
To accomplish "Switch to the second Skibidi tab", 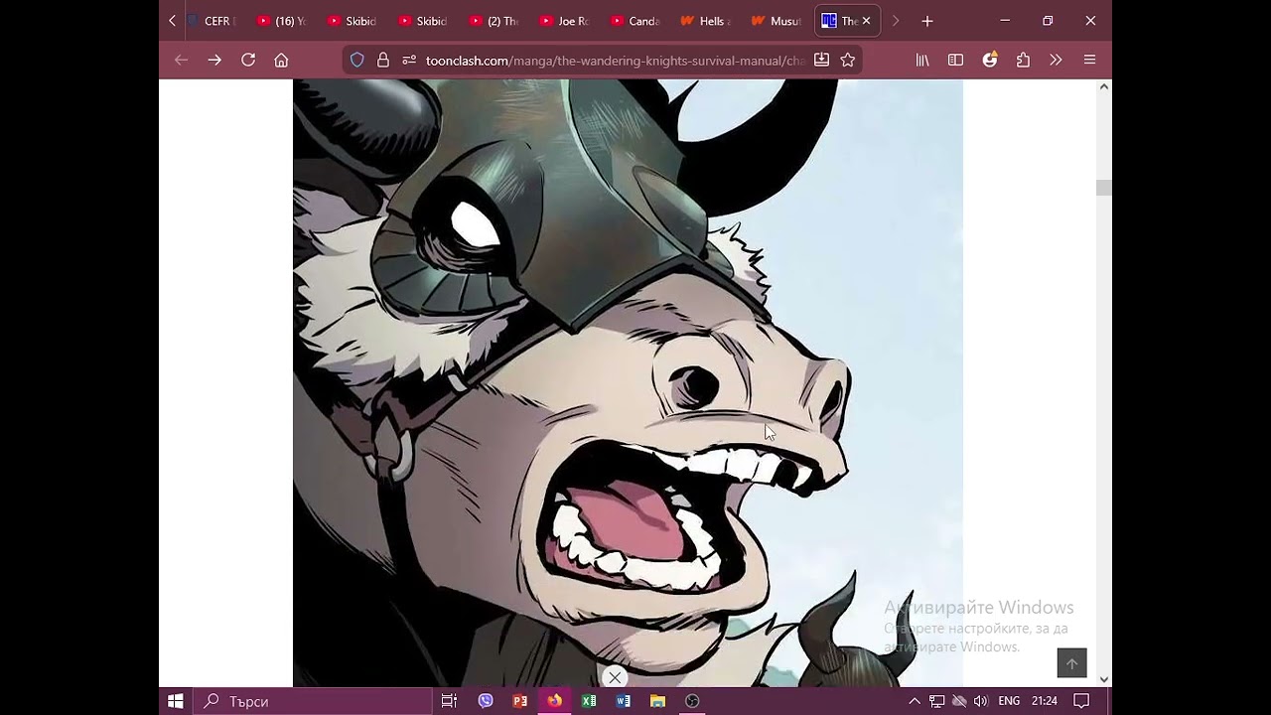I will [x=423, y=21].
